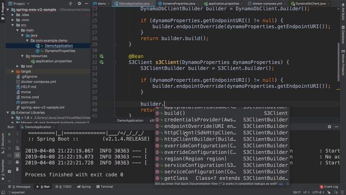Collapse the main folder
Screen dimensions: 346x195
pos(17,30)
